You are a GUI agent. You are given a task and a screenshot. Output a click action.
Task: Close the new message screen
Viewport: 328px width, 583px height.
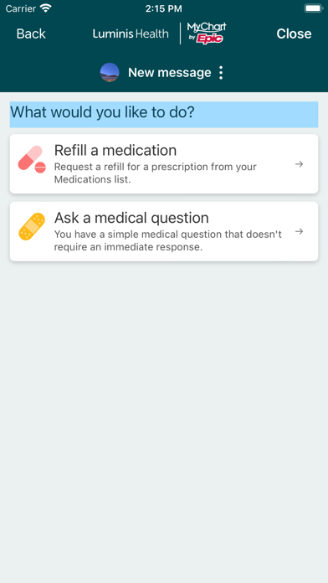click(294, 34)
